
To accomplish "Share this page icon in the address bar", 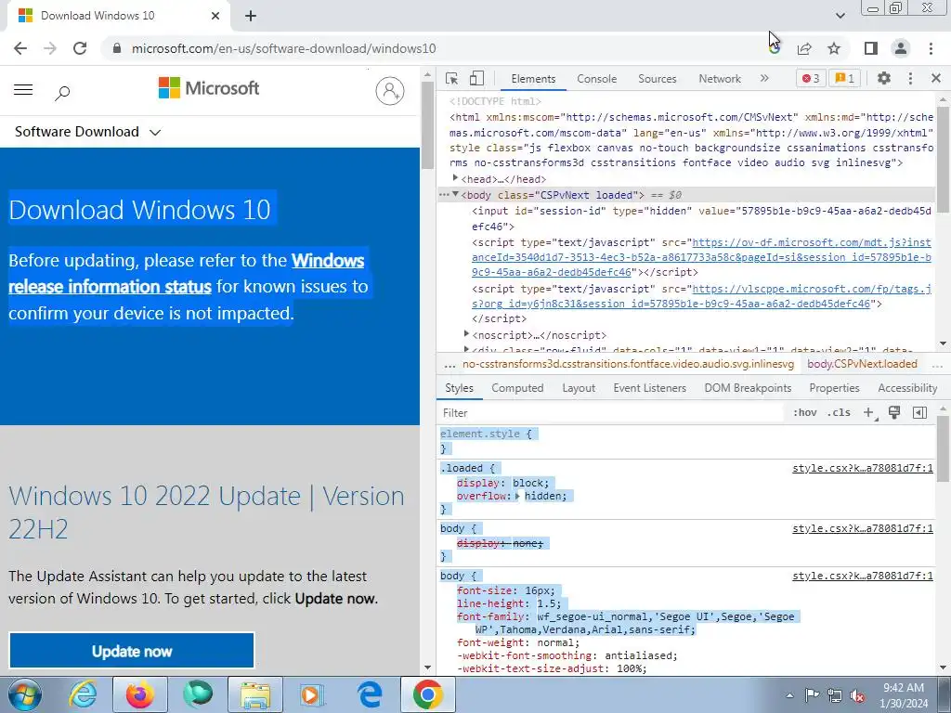I will [804, 48].
